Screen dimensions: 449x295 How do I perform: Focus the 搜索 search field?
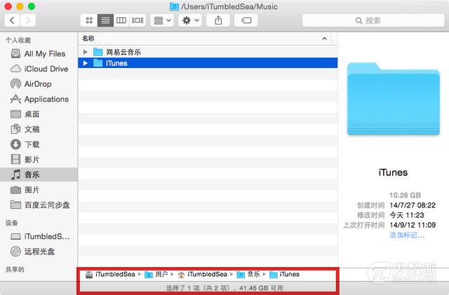373,20
